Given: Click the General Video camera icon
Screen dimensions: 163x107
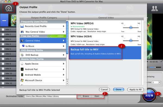Looking at the screenshot, I should tap(22, 40).
